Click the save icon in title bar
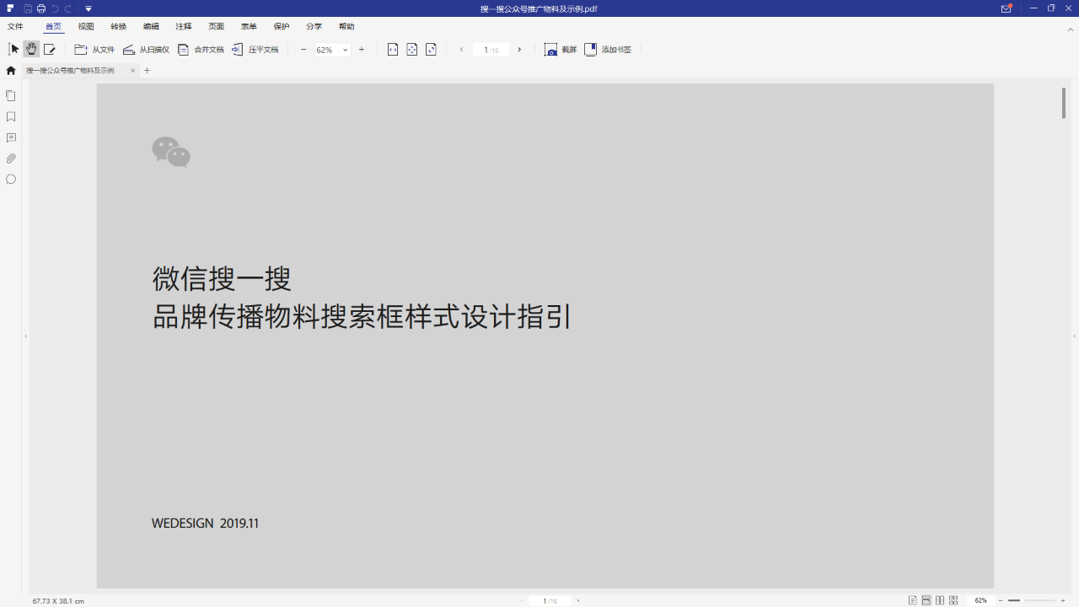The width and height of the screenshot is (1079, 607). point(28,8)
